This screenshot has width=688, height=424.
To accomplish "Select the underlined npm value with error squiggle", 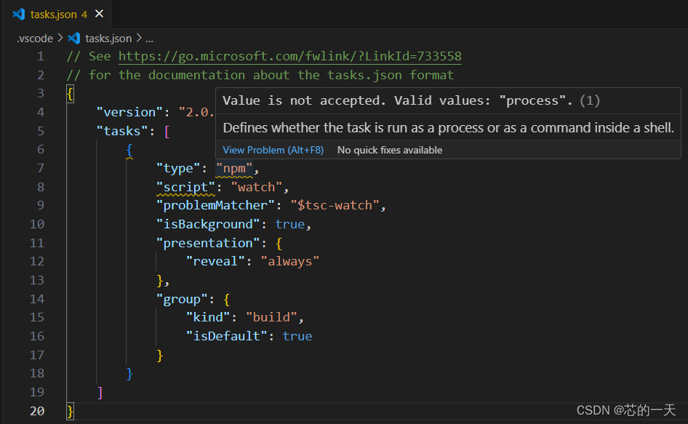I will (x=234, y=167).
